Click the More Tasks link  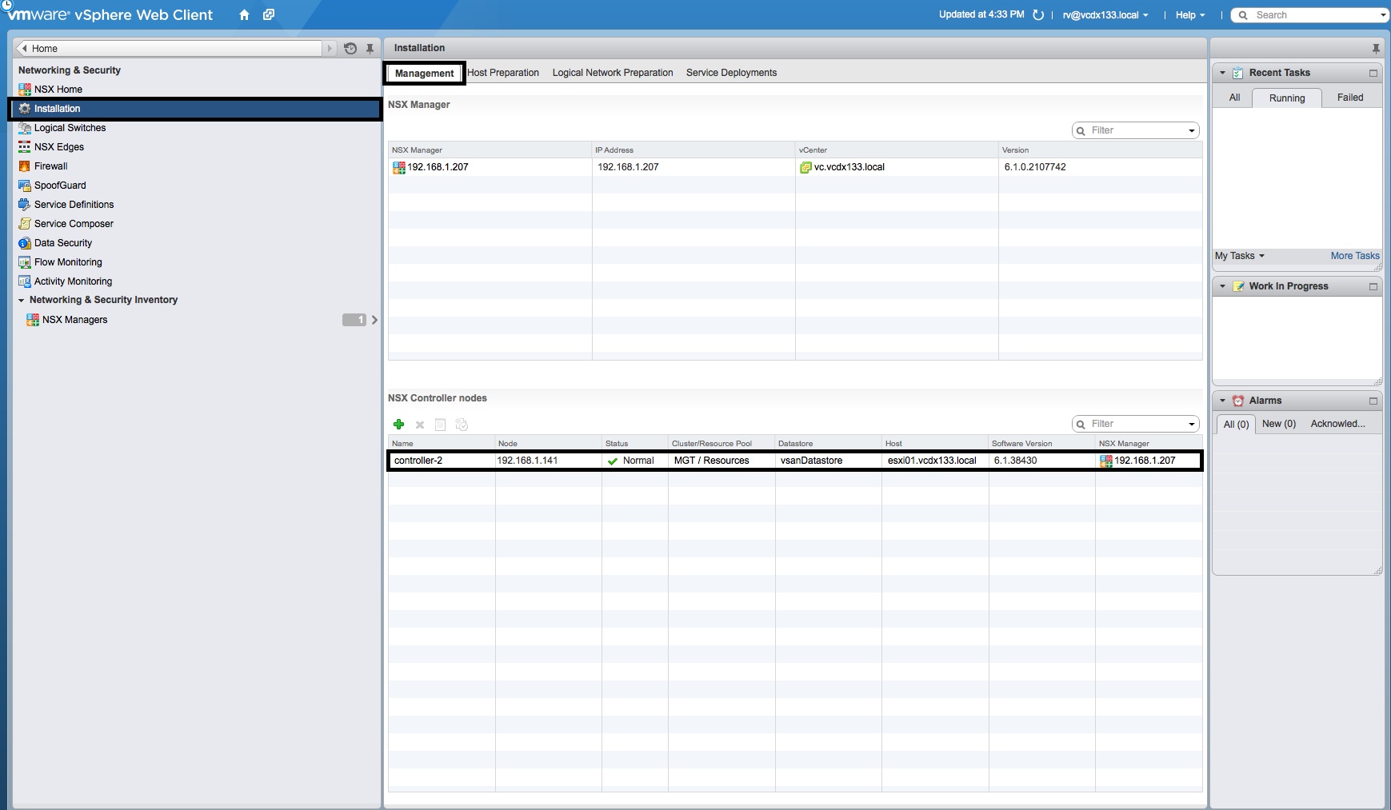pyautogui.click(x=1353, y=255)
